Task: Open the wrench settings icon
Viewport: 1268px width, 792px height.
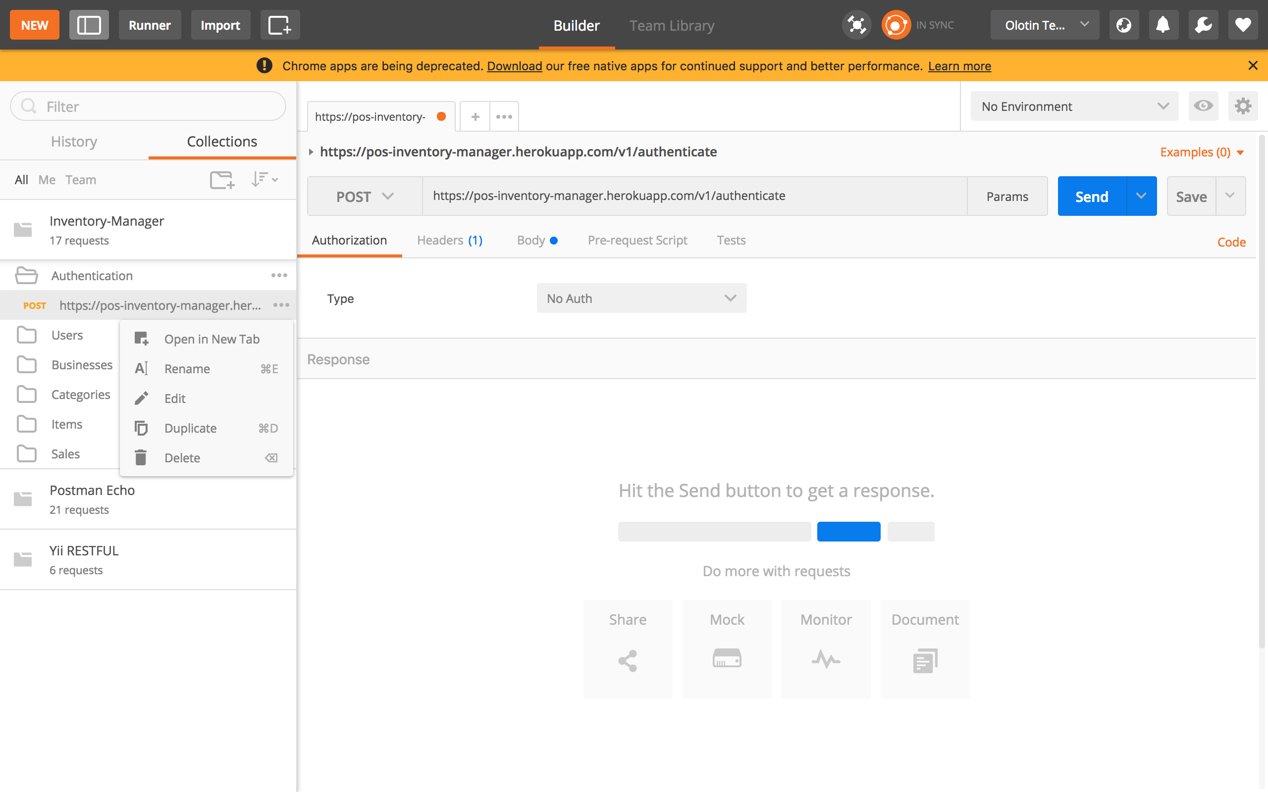Action: click(1203, 25)
